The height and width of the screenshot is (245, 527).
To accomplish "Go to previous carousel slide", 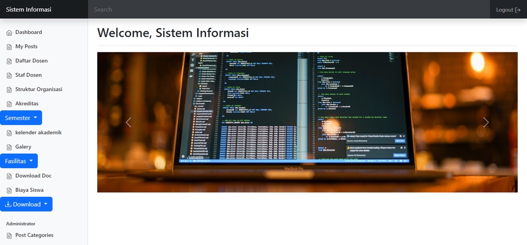I will (128, 122).
